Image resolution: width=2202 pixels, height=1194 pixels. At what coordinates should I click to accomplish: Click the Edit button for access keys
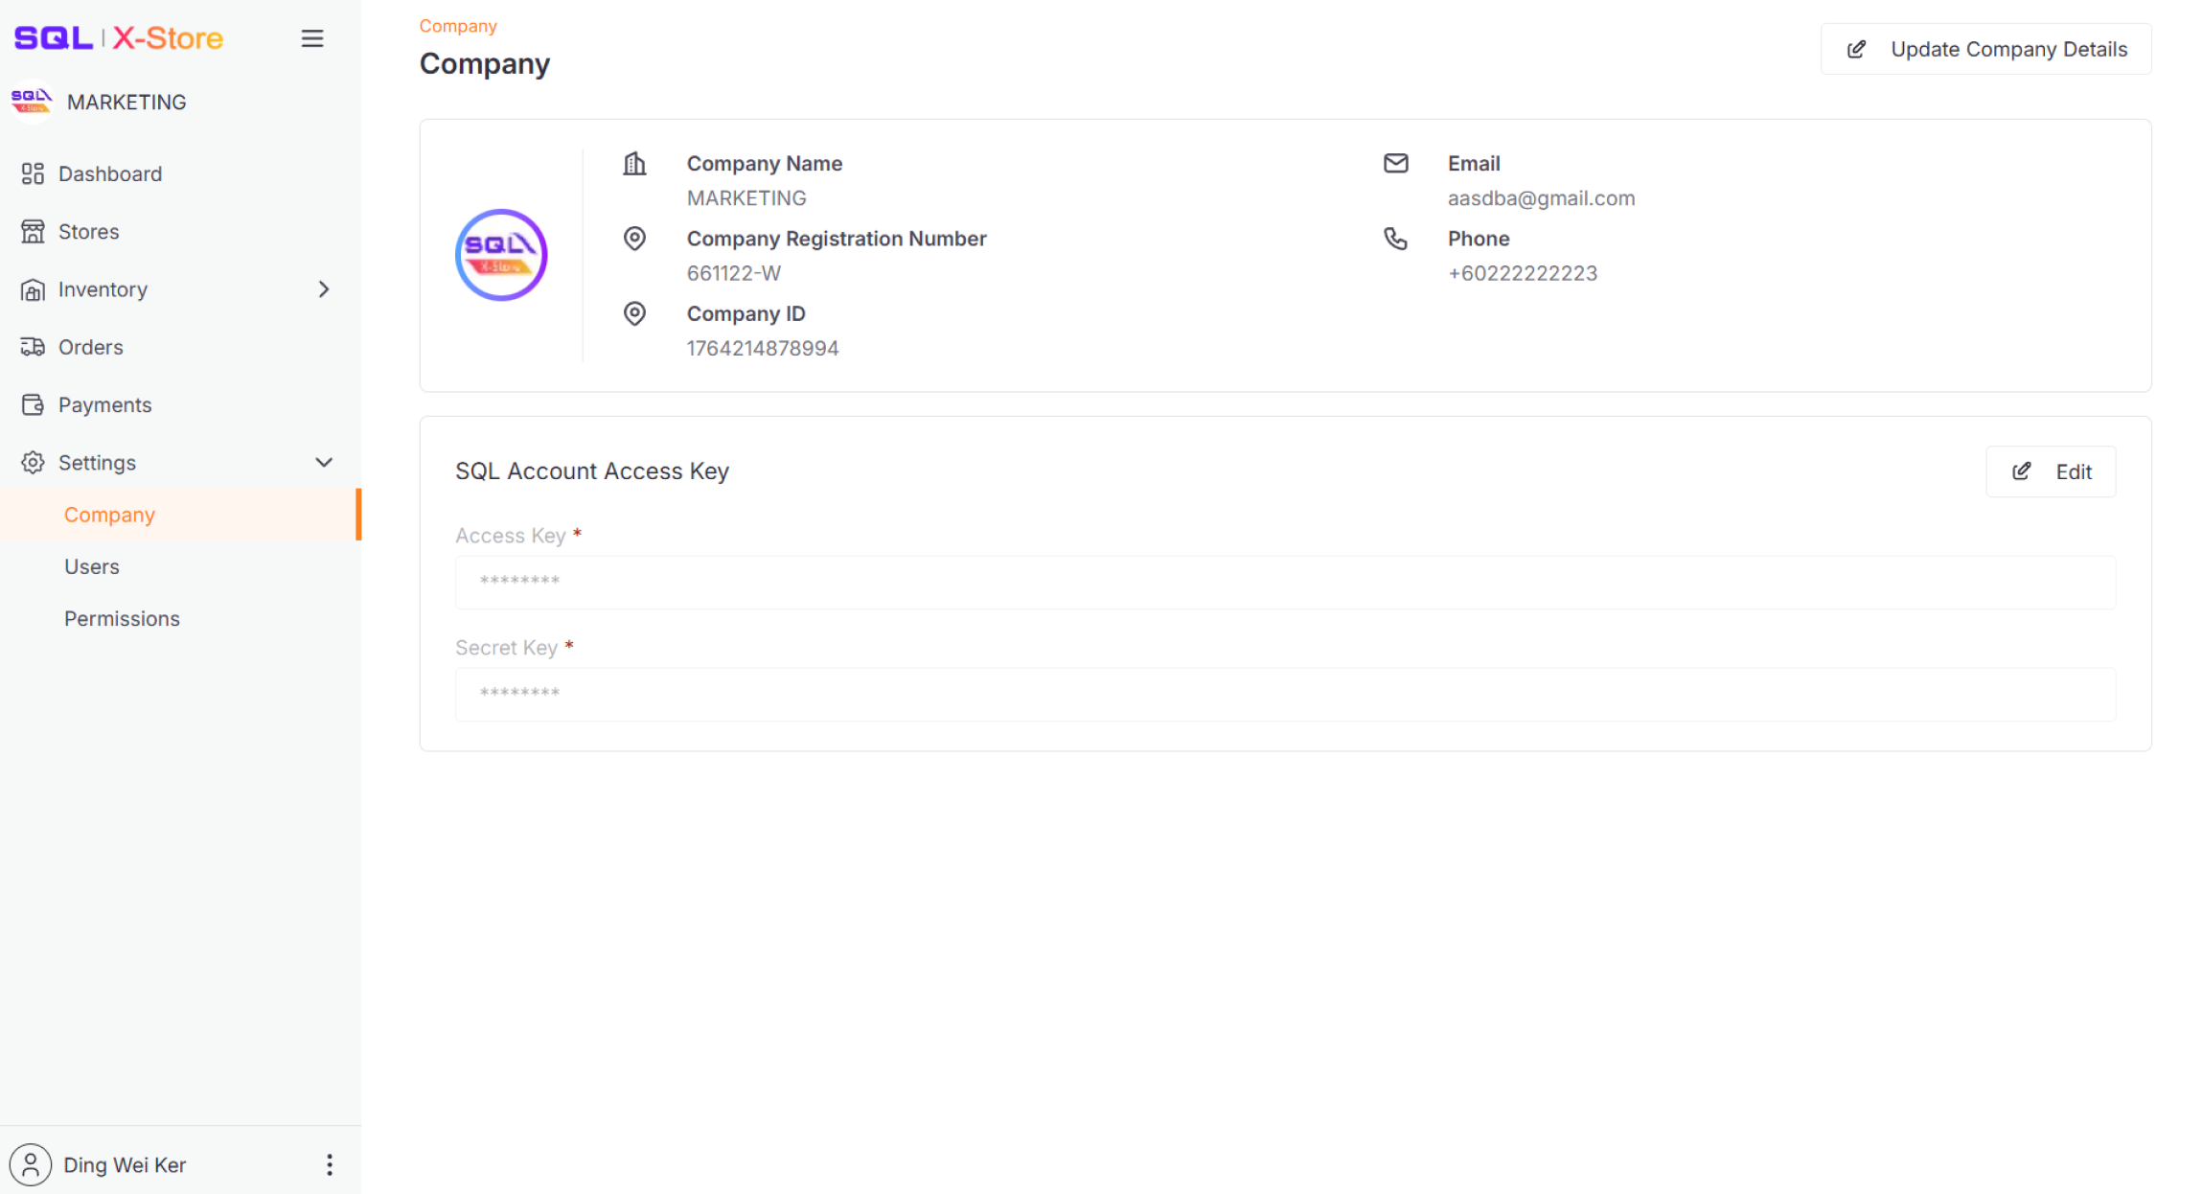tap(2052, 471)
